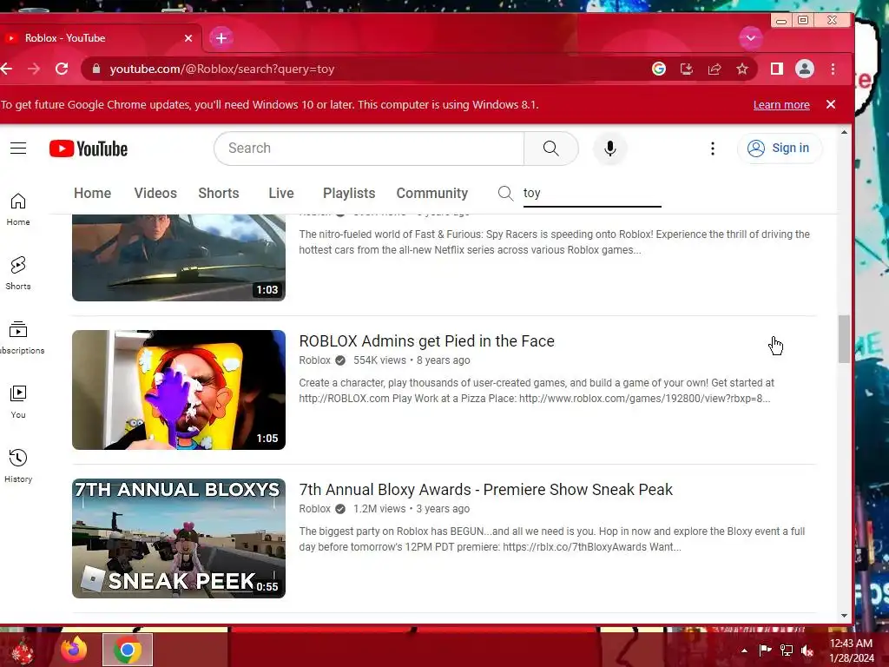Click the page vertical scrollbar thumb
The height and width of the screenshot is (667, 889).
(844, 339)
